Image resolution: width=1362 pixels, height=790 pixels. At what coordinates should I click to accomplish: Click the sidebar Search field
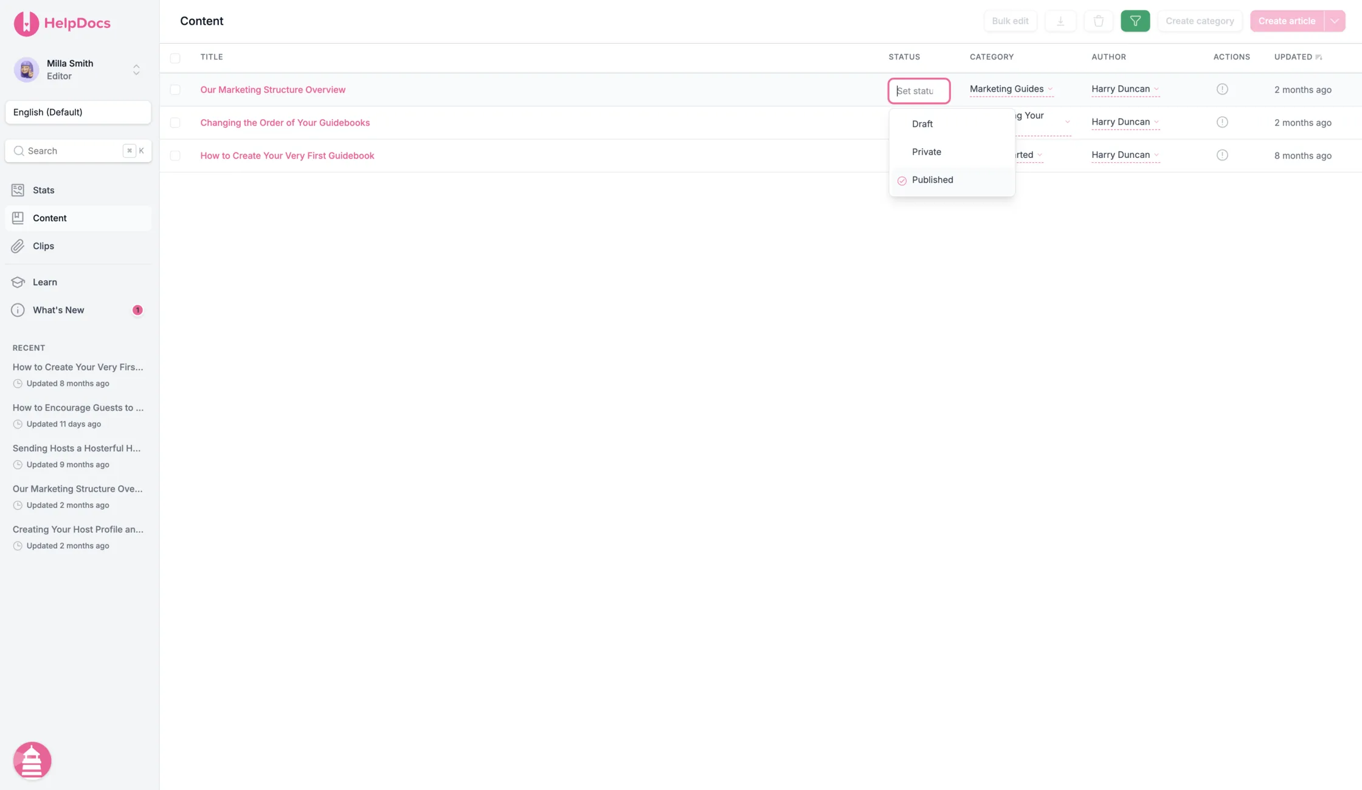[x=78, y=151]
